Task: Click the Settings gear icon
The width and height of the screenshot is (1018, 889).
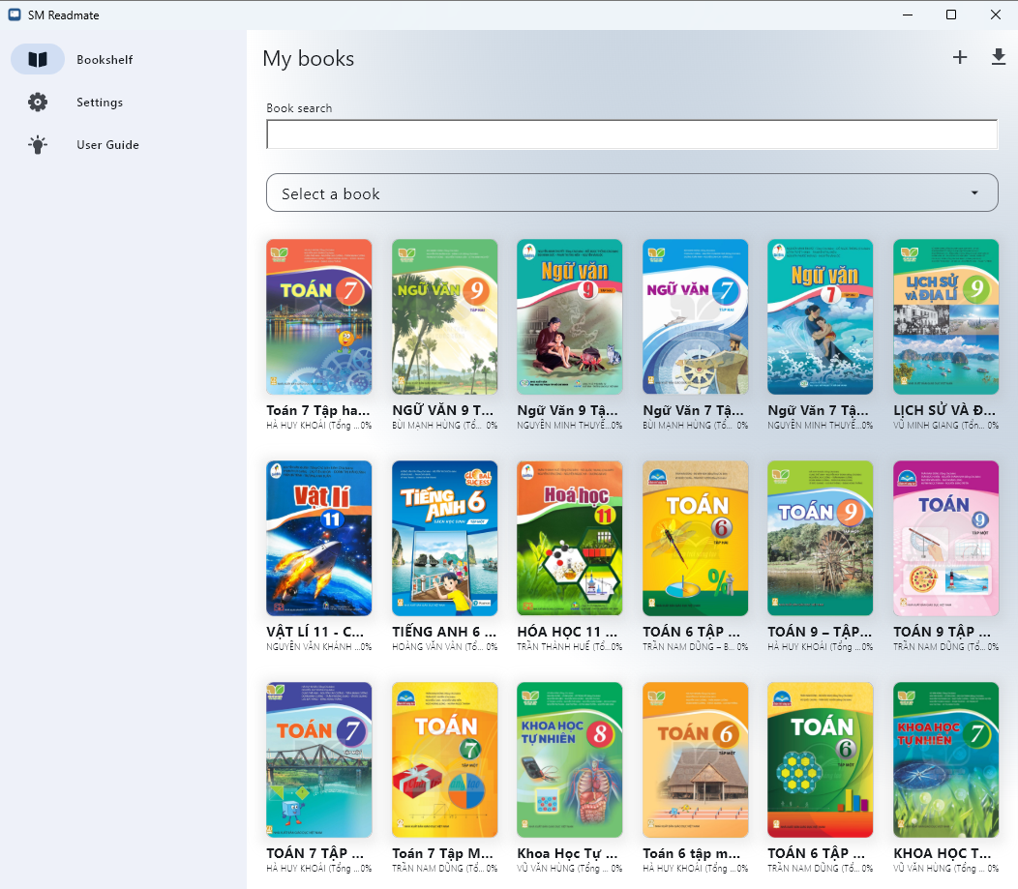Action: click(38, 103)
